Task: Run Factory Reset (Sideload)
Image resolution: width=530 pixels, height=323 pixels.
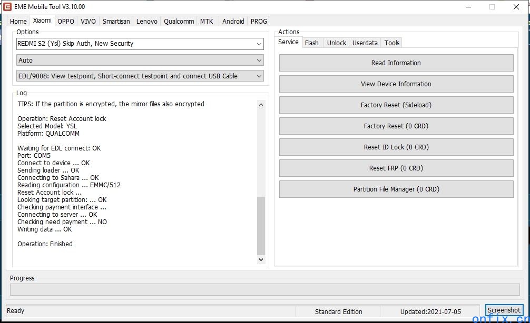Action: [x=396, y=105]
